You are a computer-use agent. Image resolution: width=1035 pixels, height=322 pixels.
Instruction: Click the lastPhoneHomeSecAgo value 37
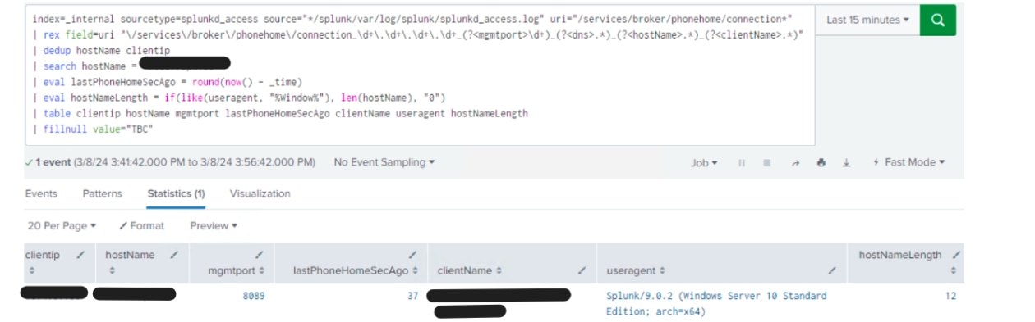pyautogui.click(x=413, y=296)
